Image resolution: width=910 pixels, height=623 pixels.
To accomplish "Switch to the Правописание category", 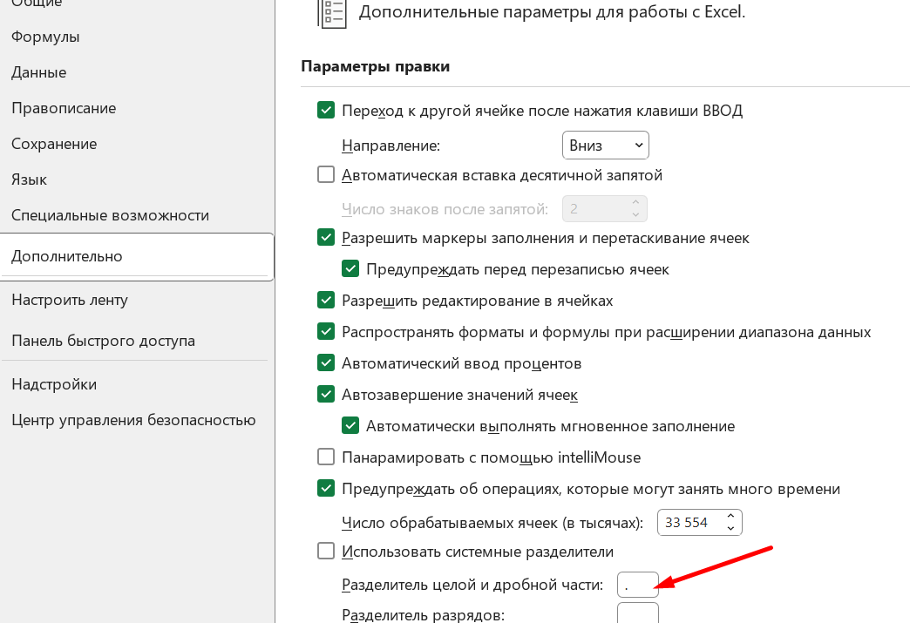I will 64,108.
